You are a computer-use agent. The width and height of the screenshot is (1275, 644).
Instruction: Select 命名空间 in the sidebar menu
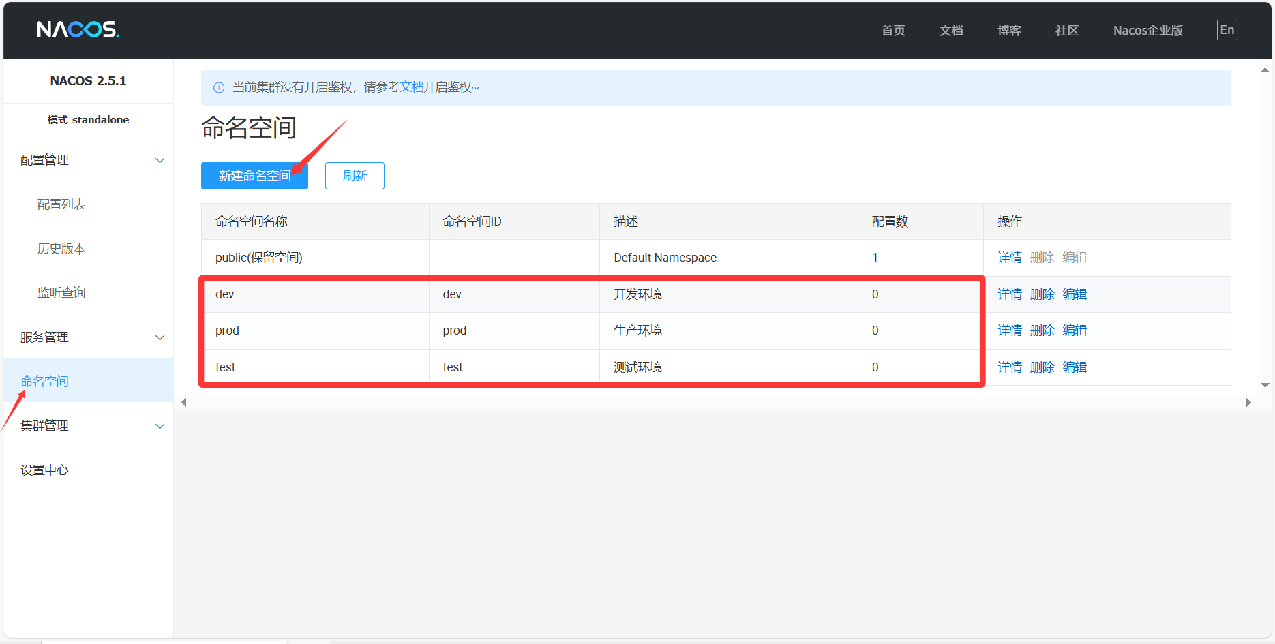pyautogui.click(x=45, y=382)
